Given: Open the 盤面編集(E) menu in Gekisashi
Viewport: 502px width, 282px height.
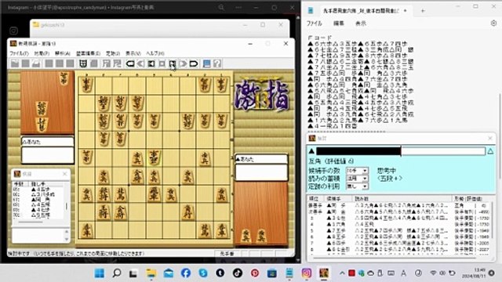Looking at the screenshot, I should click(88, 53).
